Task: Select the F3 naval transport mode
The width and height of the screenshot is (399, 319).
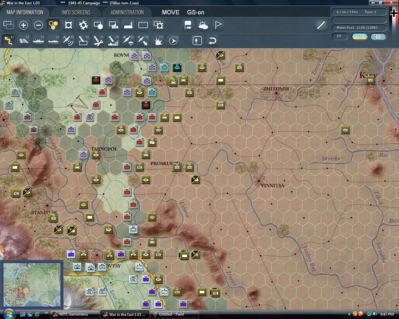Action: point(38,40)
